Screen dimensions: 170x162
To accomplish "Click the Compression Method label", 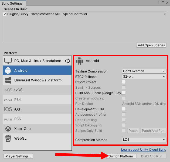I will [x=91, y=140].
